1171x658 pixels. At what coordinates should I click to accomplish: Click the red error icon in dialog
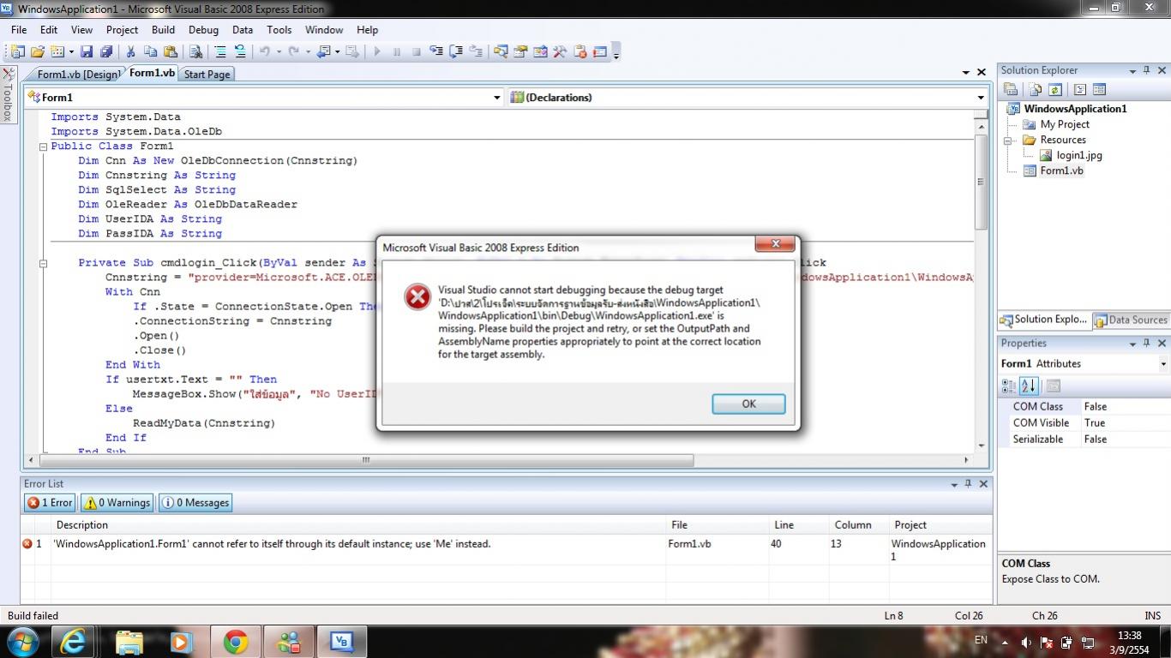(x=417, y=296)
